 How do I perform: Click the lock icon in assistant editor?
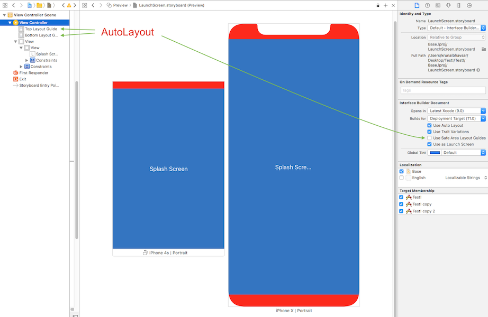click(x=378, y=5)
